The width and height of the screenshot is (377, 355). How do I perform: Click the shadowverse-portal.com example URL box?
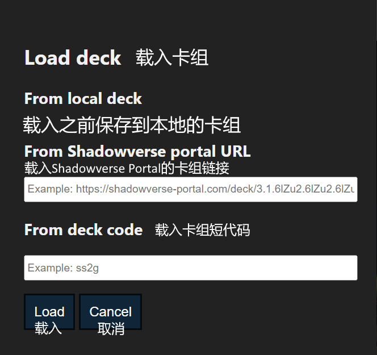(190, 189)
